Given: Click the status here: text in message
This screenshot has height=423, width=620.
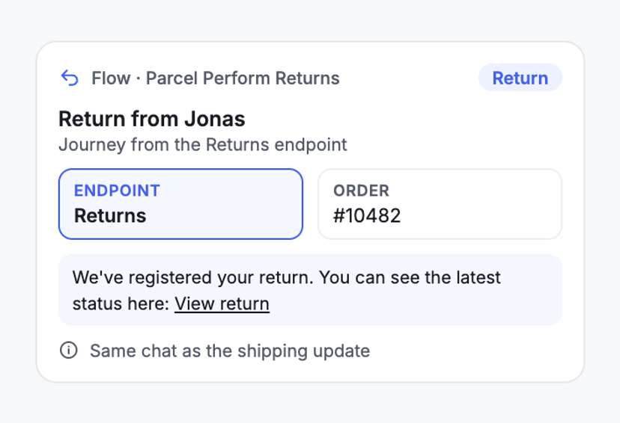Looking at the screenshot, I should [121, 304].
